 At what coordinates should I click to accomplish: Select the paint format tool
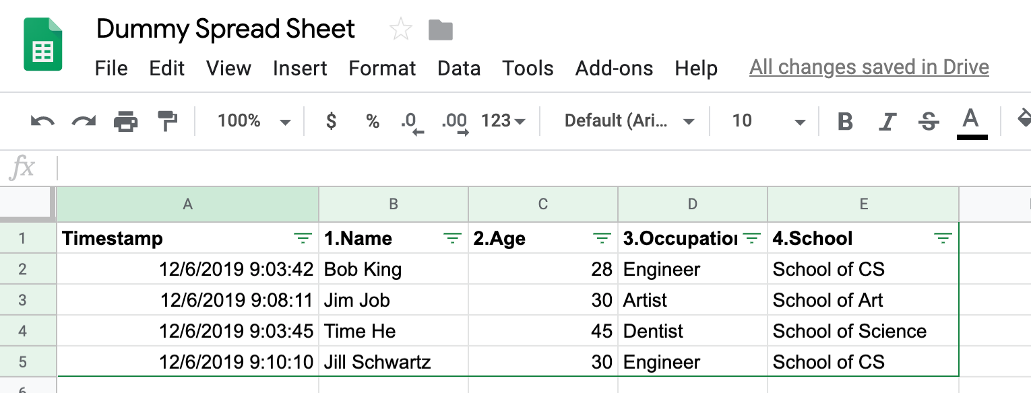click(167, 121)
